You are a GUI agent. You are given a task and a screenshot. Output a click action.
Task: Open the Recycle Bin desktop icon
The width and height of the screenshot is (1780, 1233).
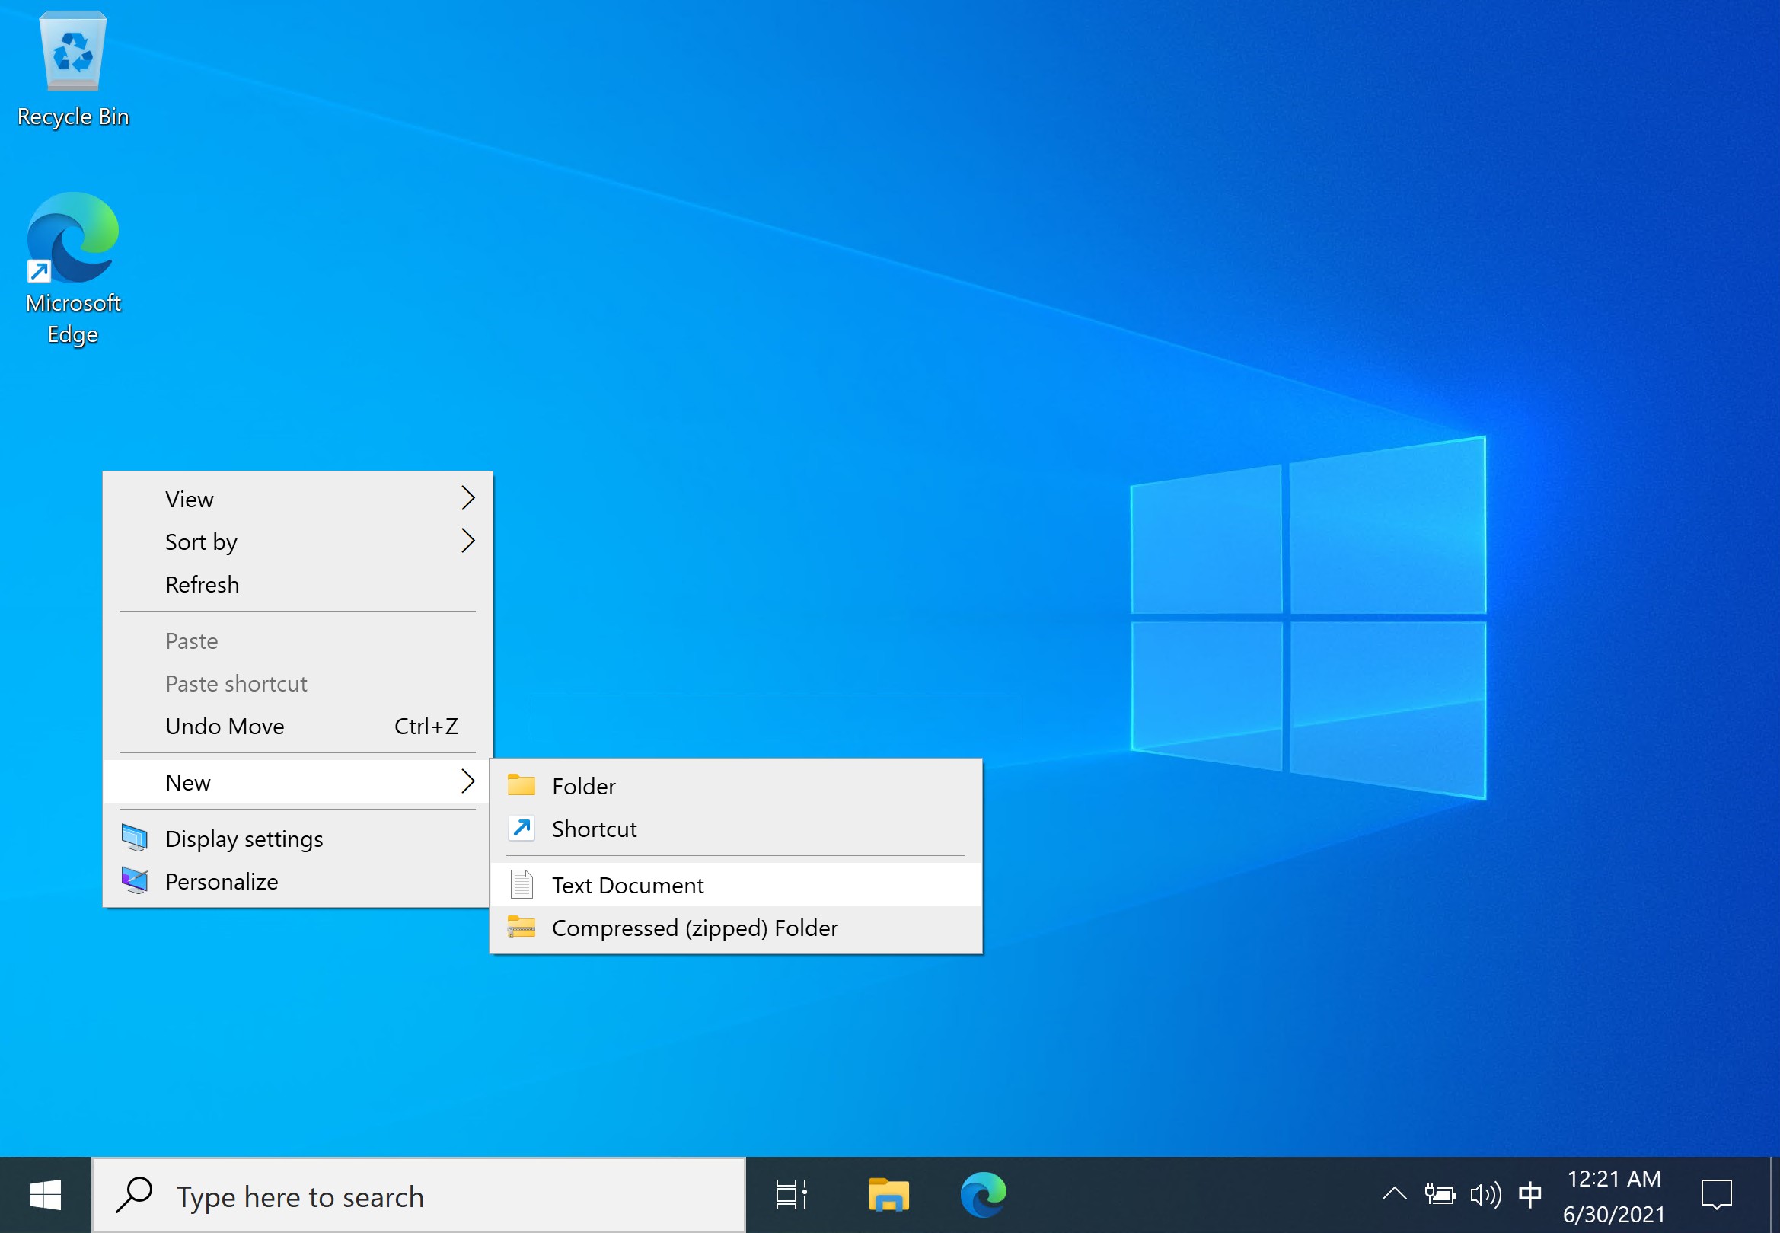pos(72,68)
